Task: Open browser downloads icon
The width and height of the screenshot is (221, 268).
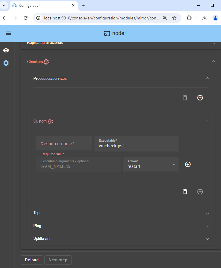Action: pos(205,18)
